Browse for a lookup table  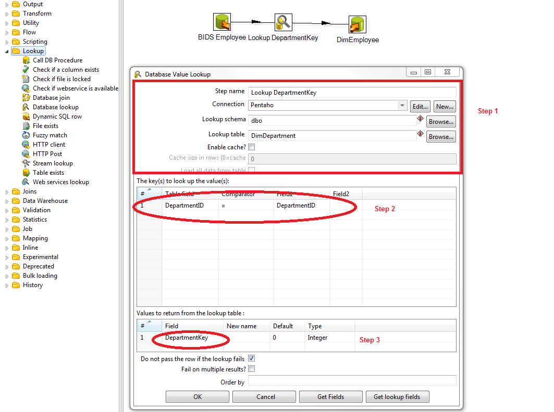pos(440,136)
